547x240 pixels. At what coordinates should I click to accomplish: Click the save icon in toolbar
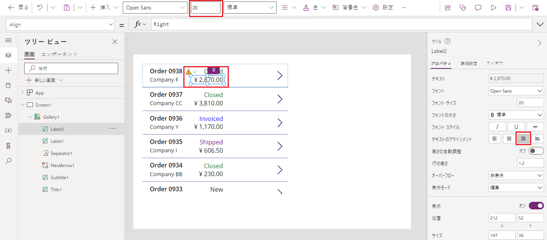click(x=508, y=8)
